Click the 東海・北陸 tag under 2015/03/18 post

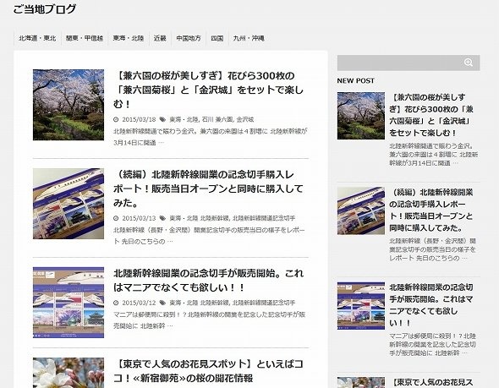[184, 119]
